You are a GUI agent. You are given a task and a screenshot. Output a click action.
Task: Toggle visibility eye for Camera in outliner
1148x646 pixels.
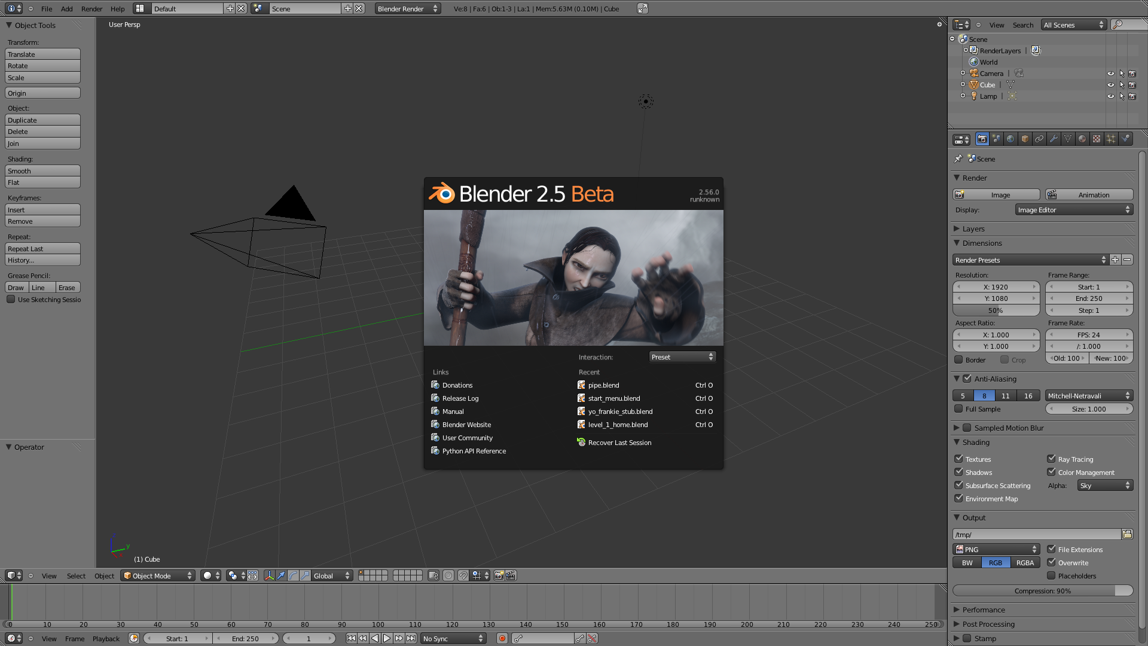pyautogui.click(x=1111, y=74)
